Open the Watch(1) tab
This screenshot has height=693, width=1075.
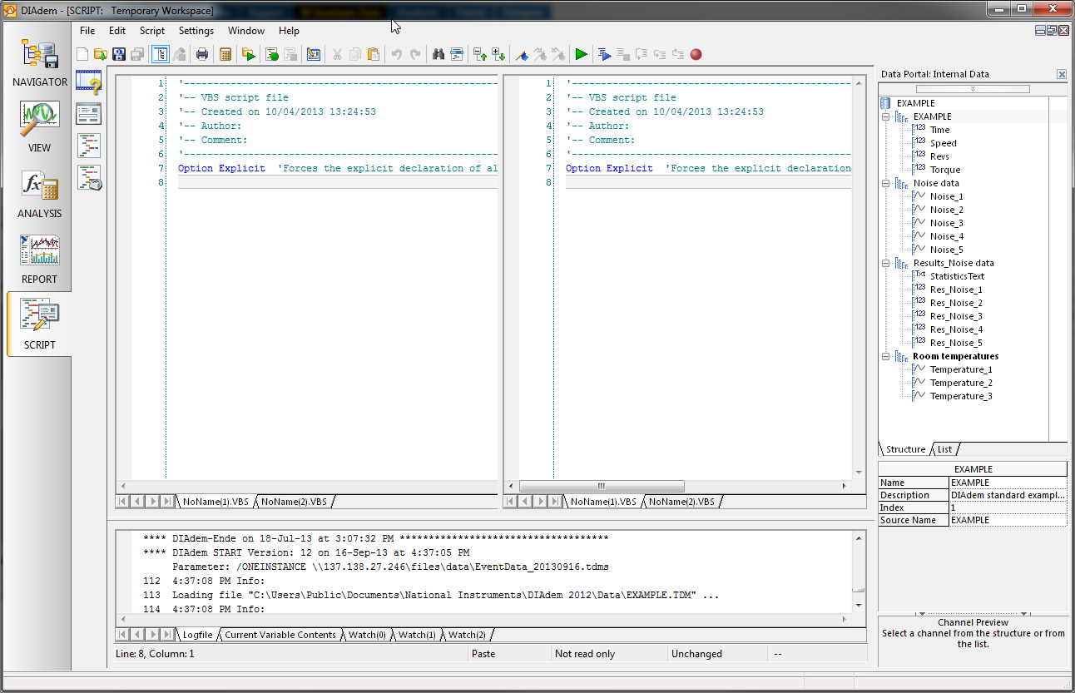417,635
